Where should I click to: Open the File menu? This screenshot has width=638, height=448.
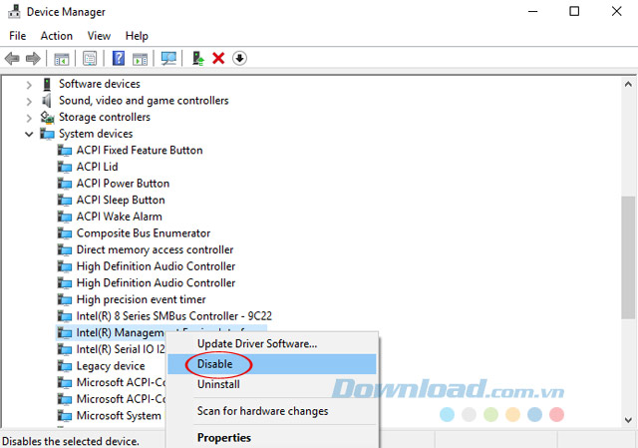[x=18, y=36]
